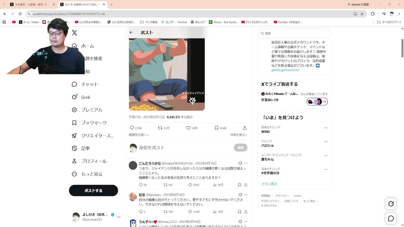The width and height of the screenshot is (404, 227).
Task: Like ごんたろうかな's comment
Action: pos(194,185)
